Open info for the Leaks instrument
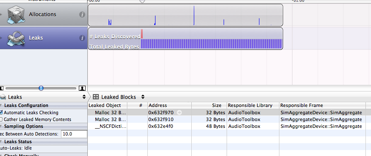This screenshot has width=371, height=156. click(82, 38)
